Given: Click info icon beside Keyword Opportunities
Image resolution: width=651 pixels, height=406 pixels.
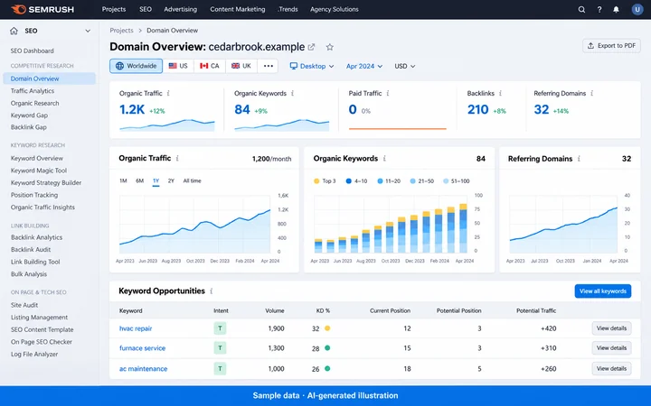Looking at the screenshot, I should 212,291.
